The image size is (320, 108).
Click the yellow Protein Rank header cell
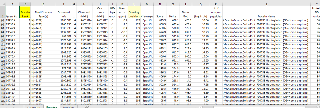pyautogui.click(x=25, y=12)
